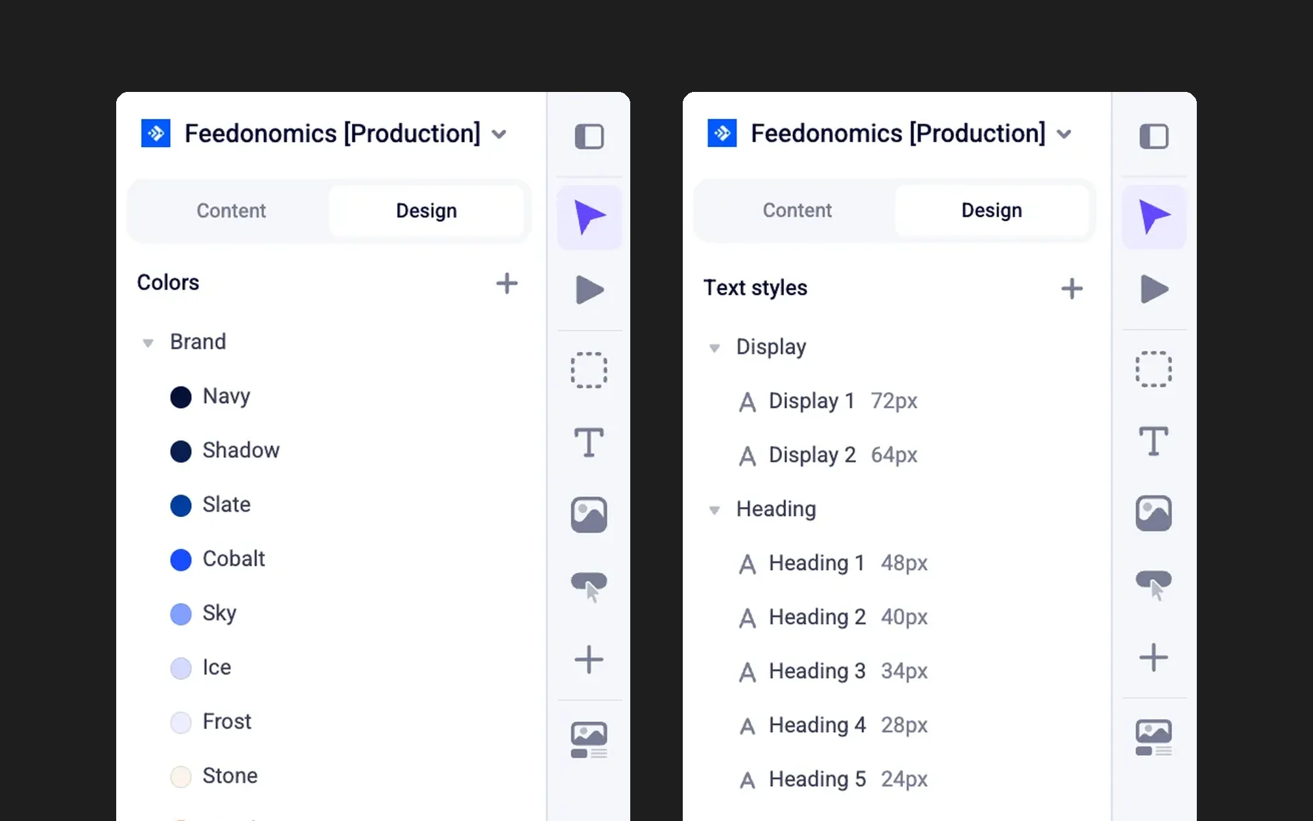Select the Image tool in left toolbar
1313x821 pixels.
[x=589, y=515]
